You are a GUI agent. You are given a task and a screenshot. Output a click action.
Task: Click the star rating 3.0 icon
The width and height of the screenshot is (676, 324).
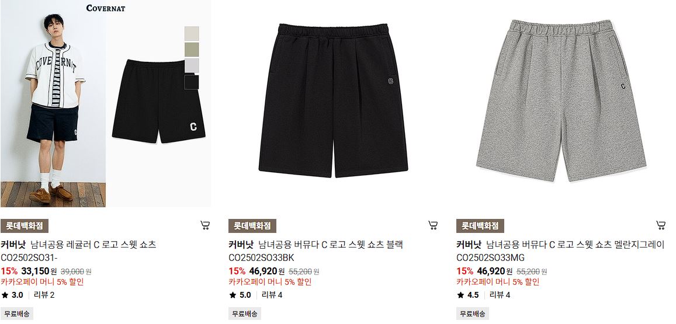click(5, 295)
